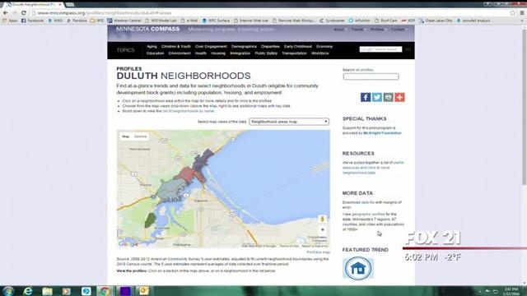Share page via the Twitter icon
Screen dimensions: 527x296
377,97
